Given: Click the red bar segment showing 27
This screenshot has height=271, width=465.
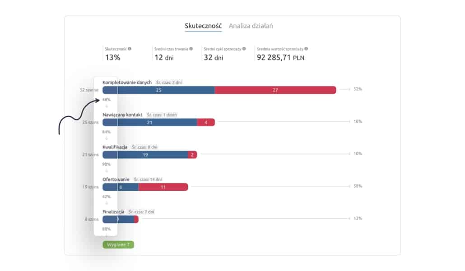Looking at the screenshot, I should [x=275, y=90].
